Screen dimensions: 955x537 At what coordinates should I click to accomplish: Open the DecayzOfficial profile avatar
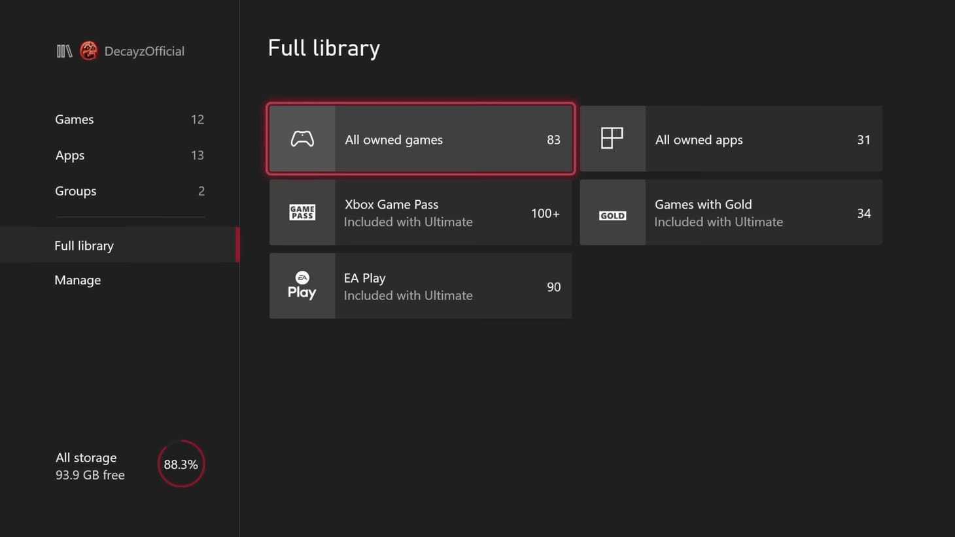coord(89,50)
